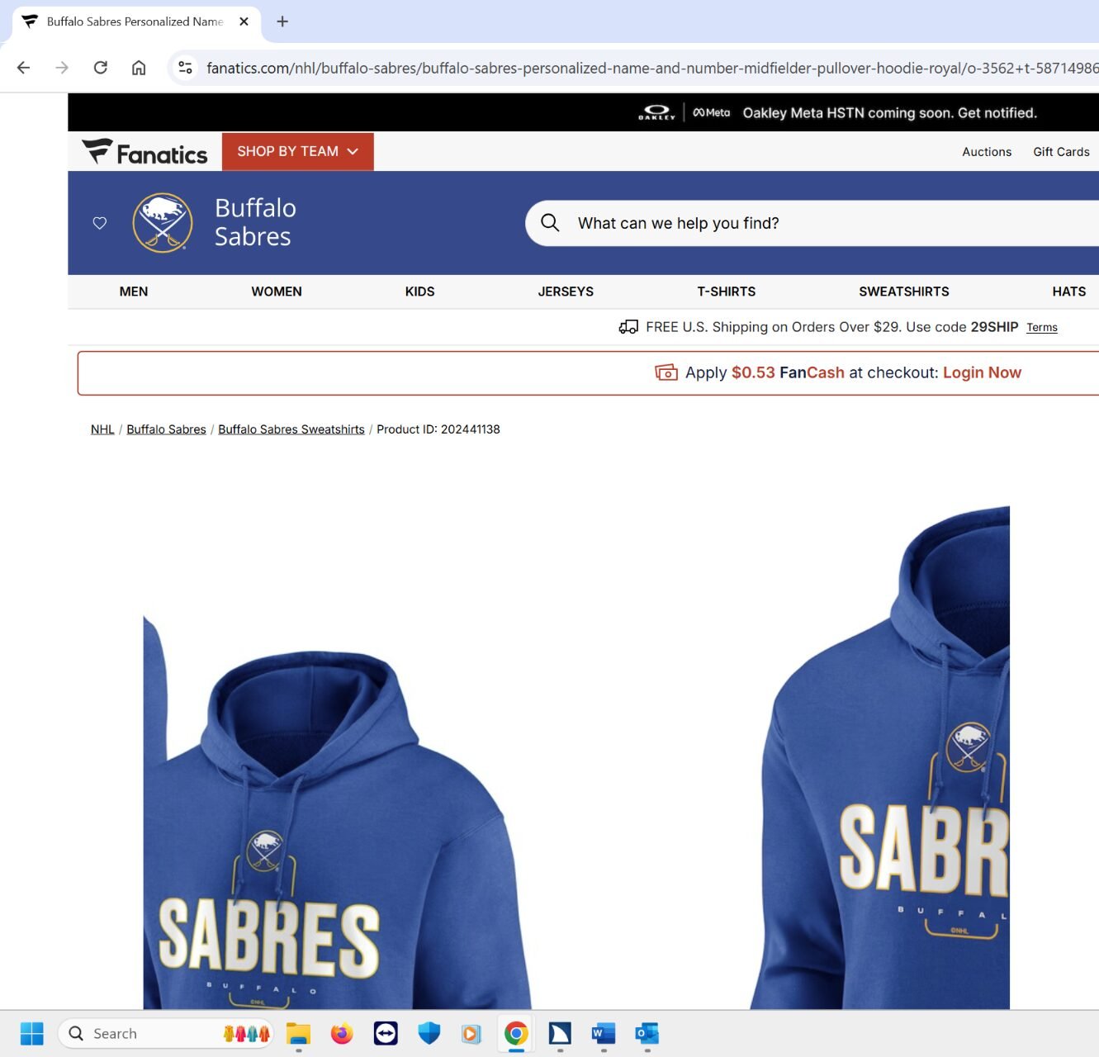Open the MEN menu
Screen dimensions: 1099x1057
(x=134, y=292)
